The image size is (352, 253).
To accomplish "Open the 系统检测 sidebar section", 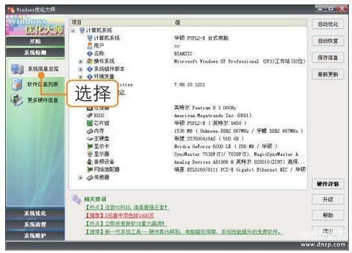I will tap(35, 52).
